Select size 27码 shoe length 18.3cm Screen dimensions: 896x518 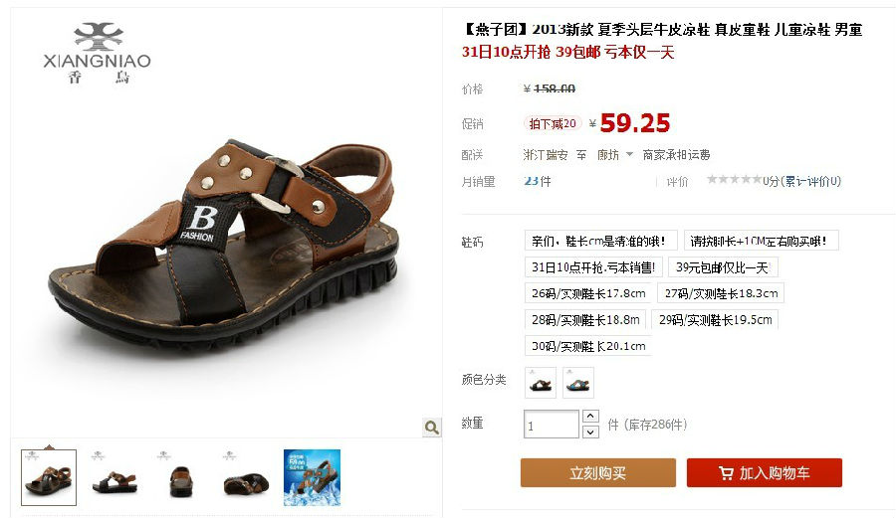[721, 293]
